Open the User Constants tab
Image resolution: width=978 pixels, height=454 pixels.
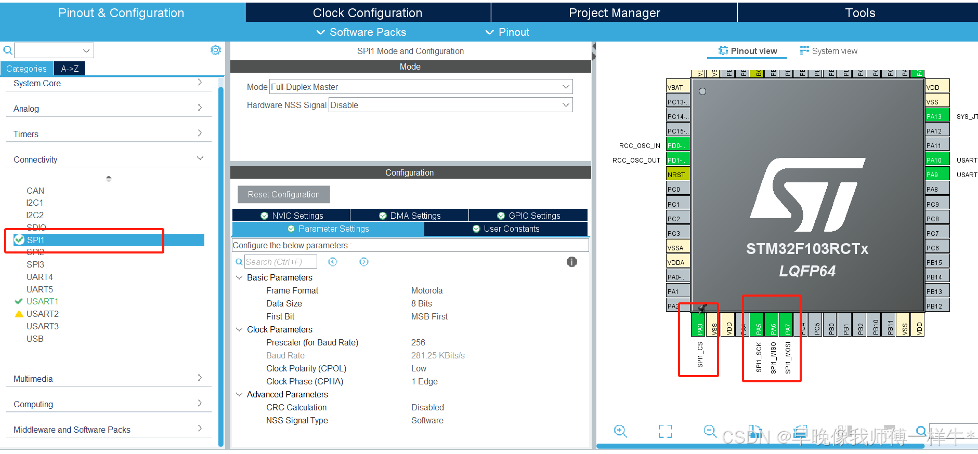[x=506, y=229]
